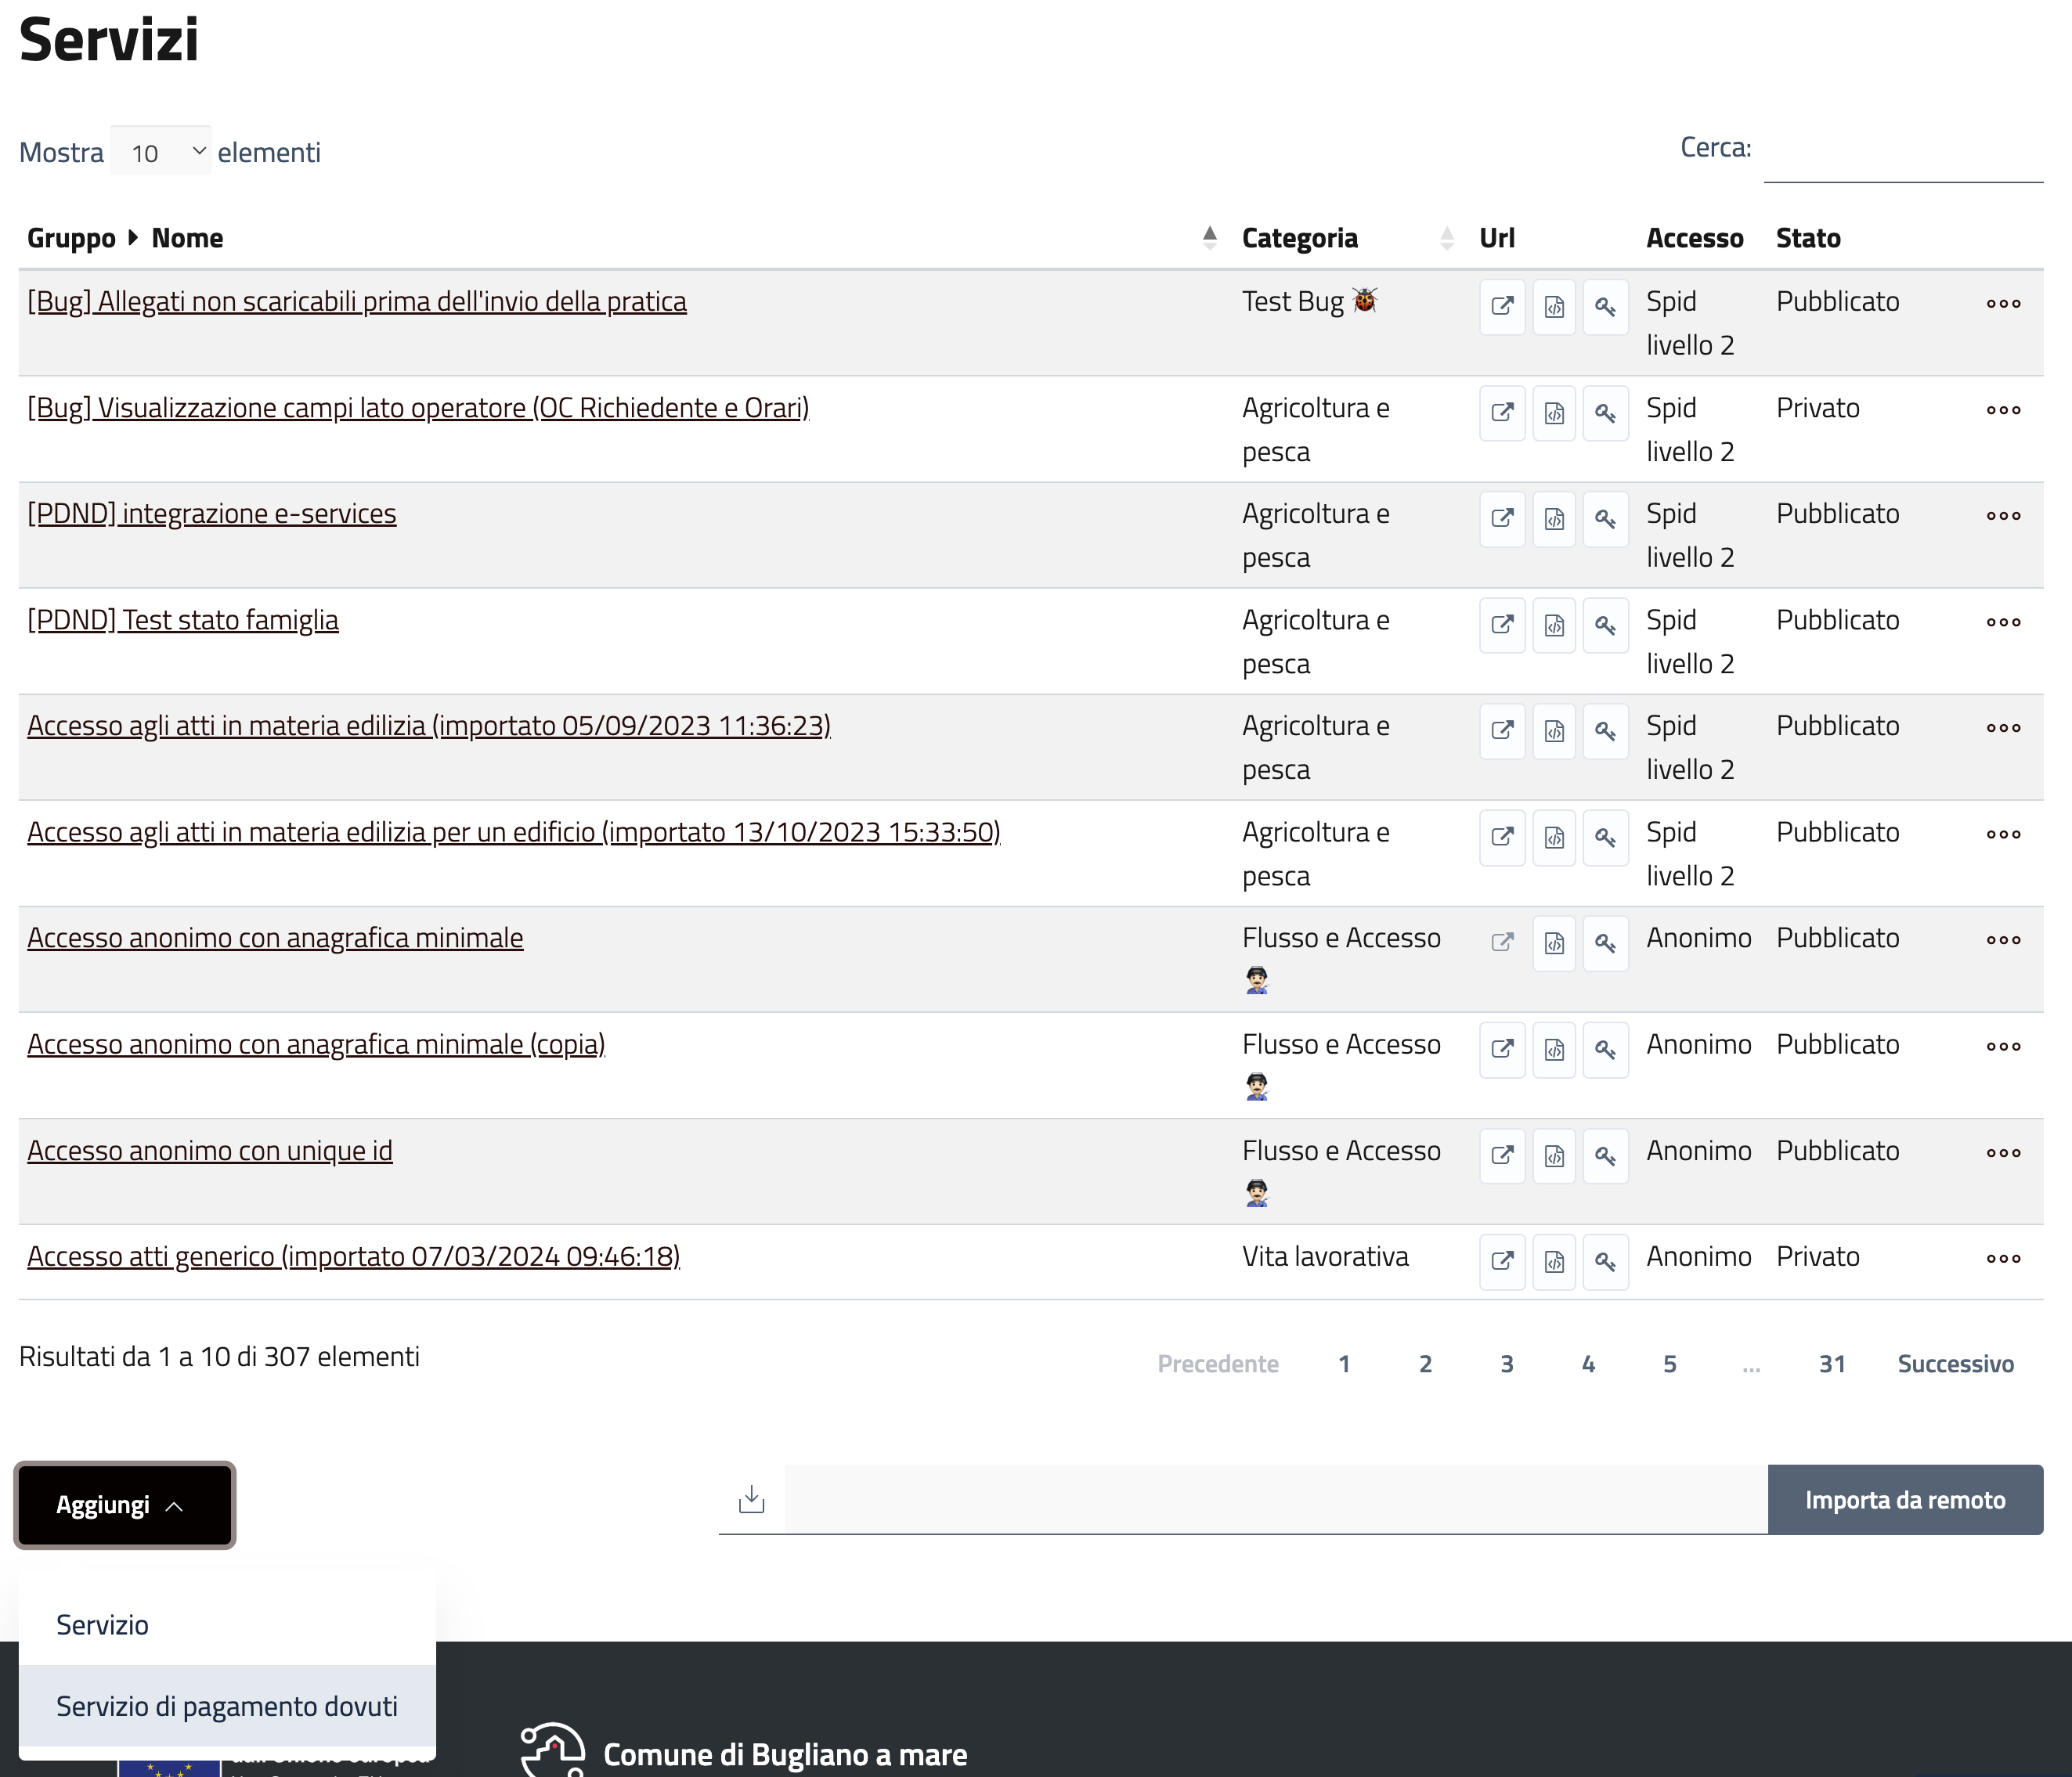Select Servizio from Aggiungi menu
Screen dimensions: 2072x1777
(102, 1625)
